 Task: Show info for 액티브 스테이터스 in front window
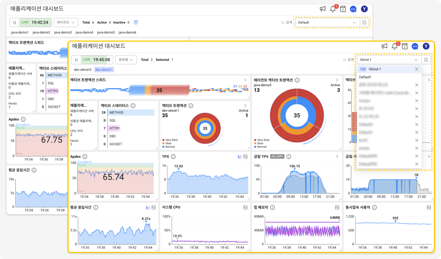[x=133, y=106]
